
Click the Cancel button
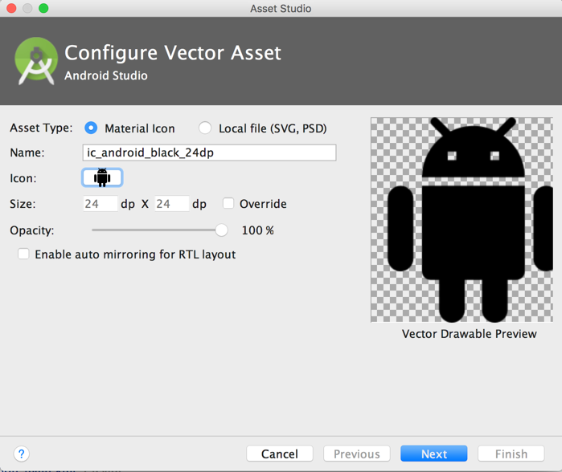280,454
